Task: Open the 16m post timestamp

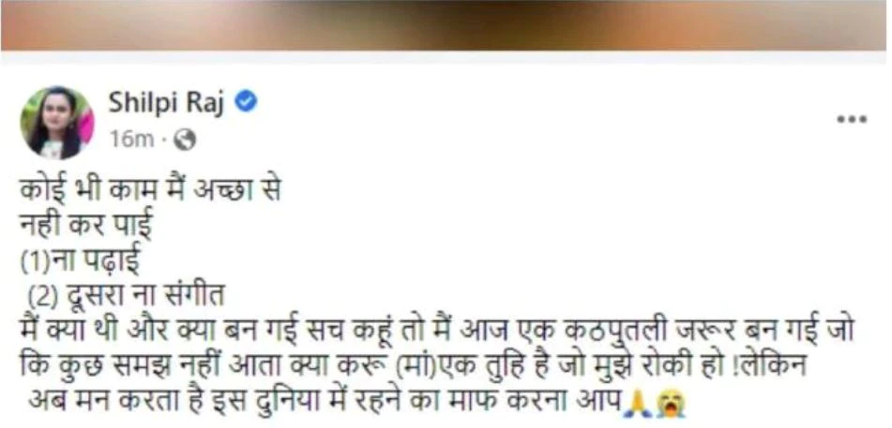Action: click(x=131, y=140)
